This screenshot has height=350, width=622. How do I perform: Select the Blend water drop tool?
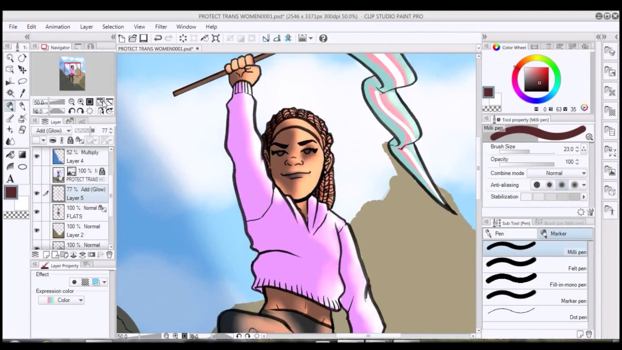click(x=10, y=141)
